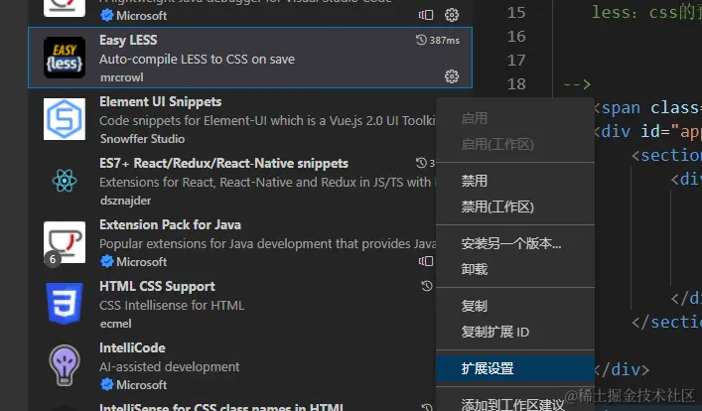Screen dimensions: 702x411
Task: Open IntelliSense for CSS class names entry
Action: pyautogui.click(x=231, y=406)
